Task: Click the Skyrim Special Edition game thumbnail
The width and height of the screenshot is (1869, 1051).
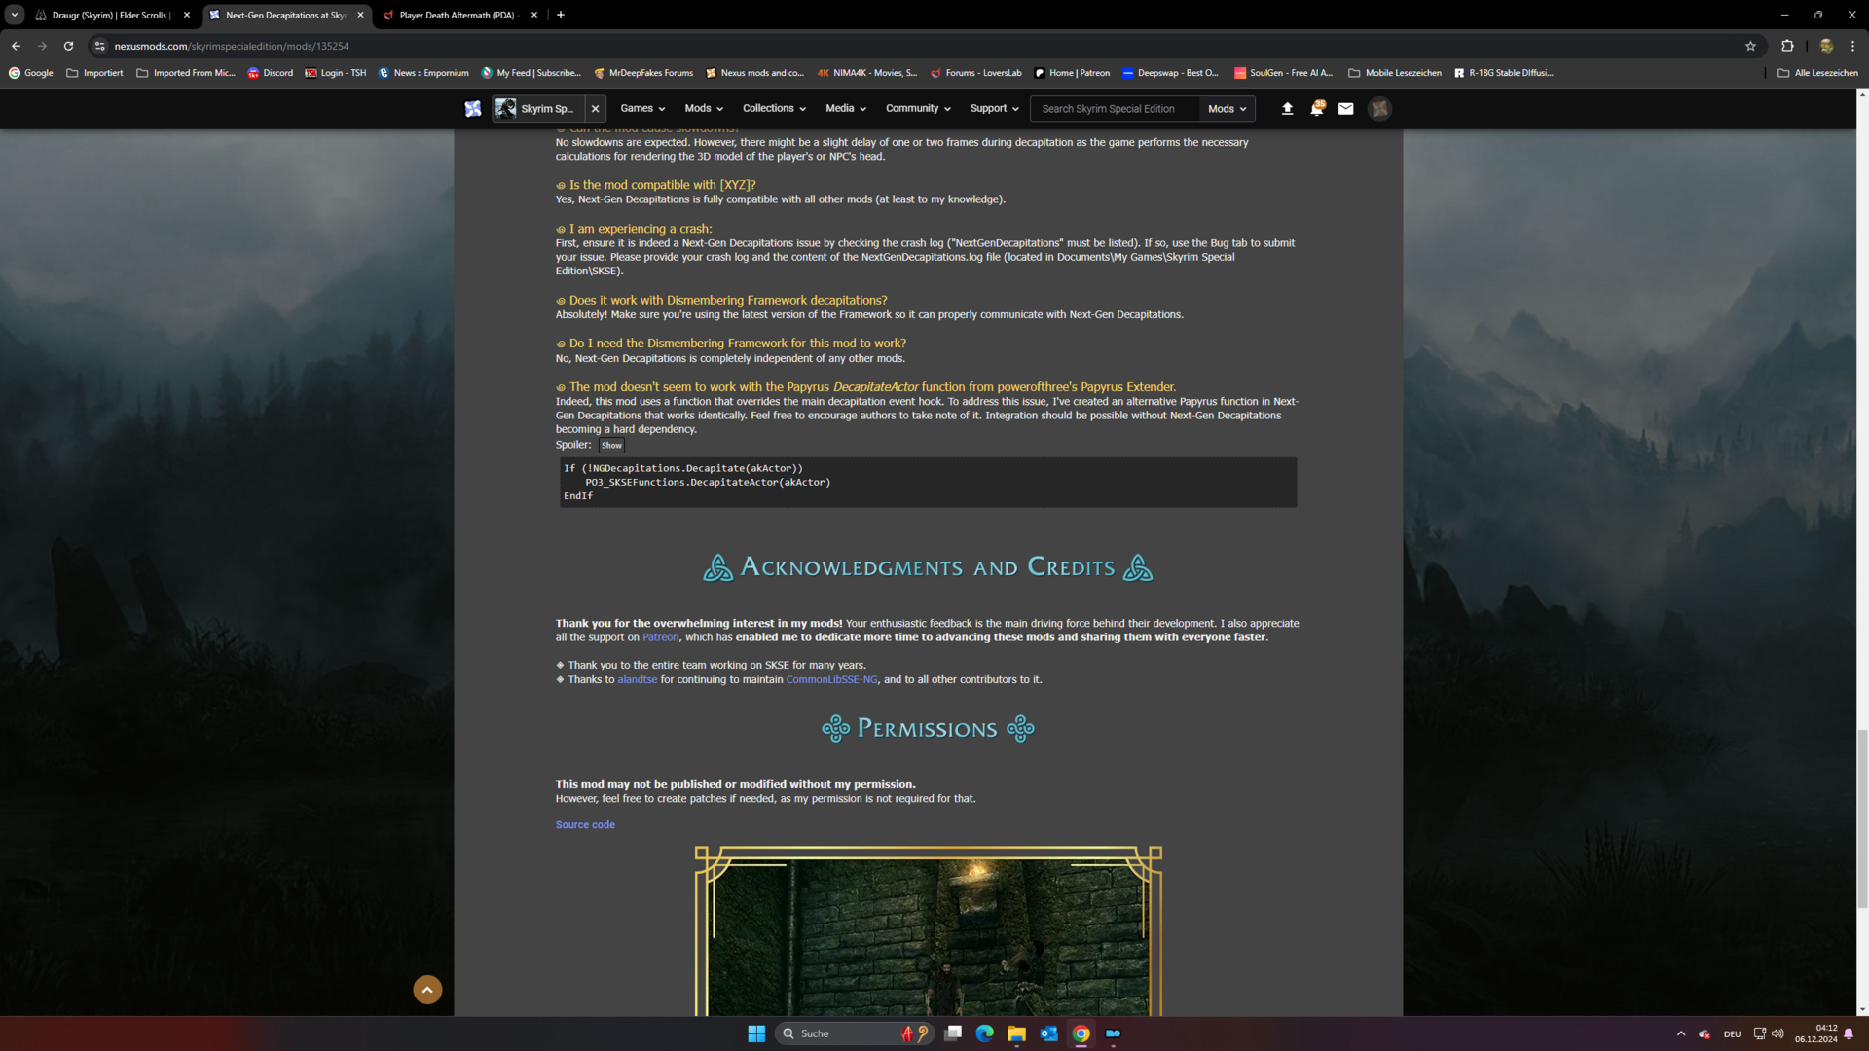Action: tap(505, 108)
